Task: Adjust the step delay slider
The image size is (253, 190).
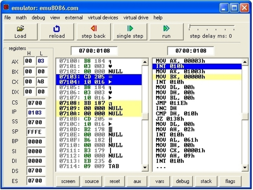Action: (190, 27)
